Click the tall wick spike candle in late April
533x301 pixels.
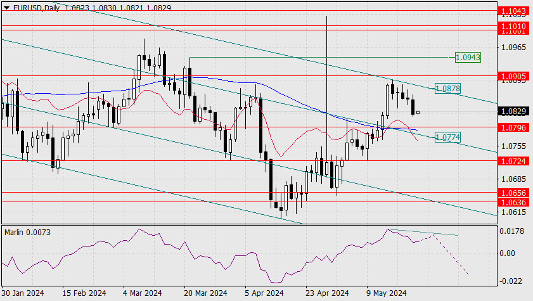pyautogui.click(x=326, y=95)
